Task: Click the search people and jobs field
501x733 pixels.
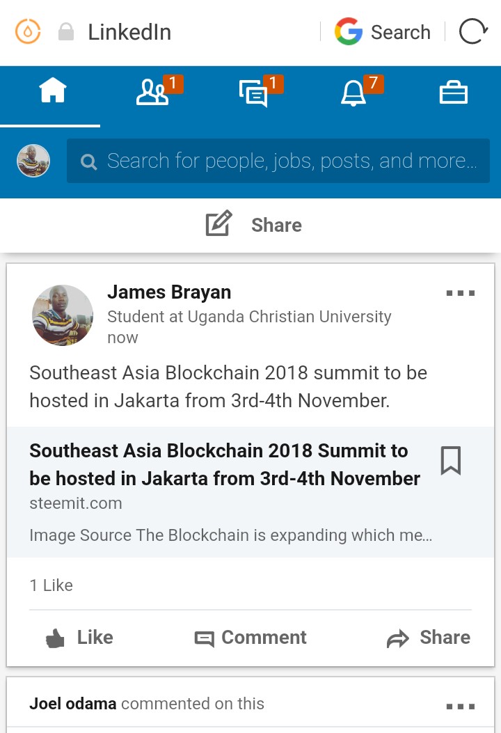Action: (x=278, y=161)
